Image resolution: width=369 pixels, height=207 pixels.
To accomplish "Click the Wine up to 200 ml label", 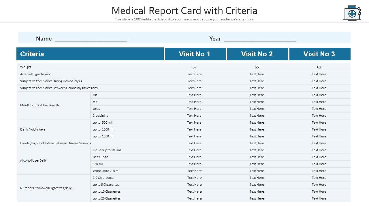I will 106,171.
